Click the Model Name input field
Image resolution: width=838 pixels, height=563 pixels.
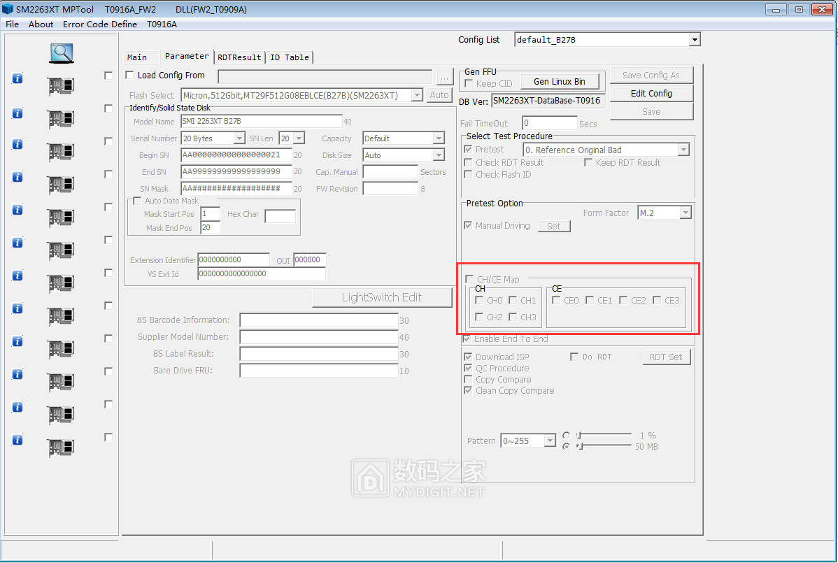coord(262,121)
